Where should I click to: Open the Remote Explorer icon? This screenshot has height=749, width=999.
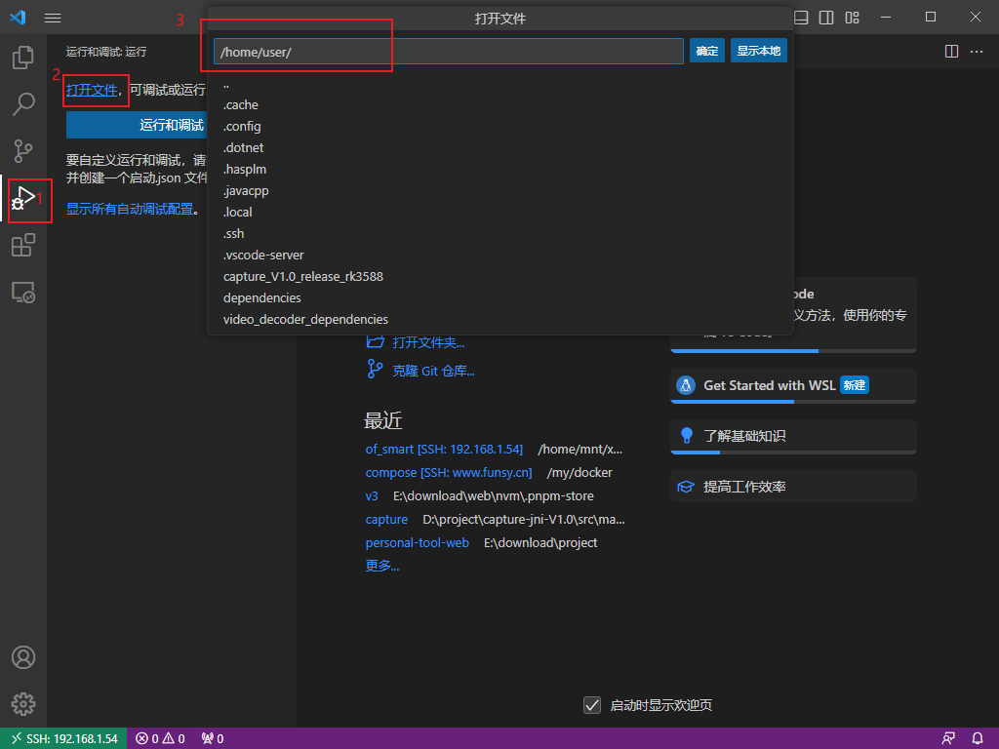coord(23,293)
